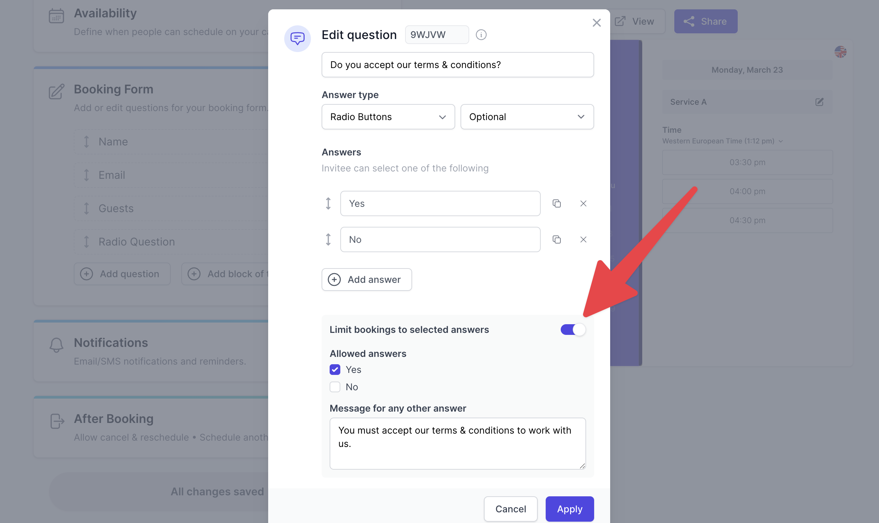The width and height of the screenshot is (879, 523).
Task: Click the language flag icon
Action: (840, 52)
